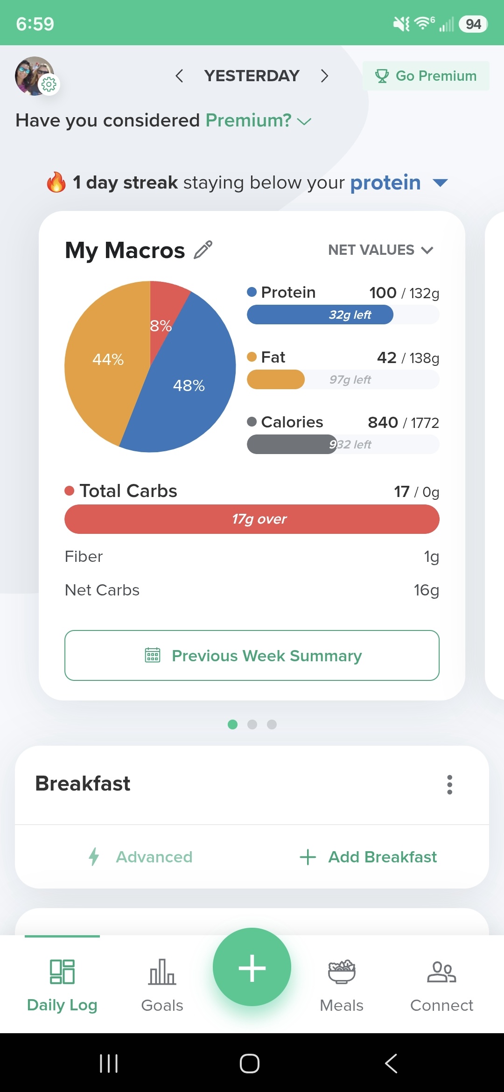This screenshot has width=504, height=1092.
Task: Go to next day with right arrow
Action: coord(324,76)
